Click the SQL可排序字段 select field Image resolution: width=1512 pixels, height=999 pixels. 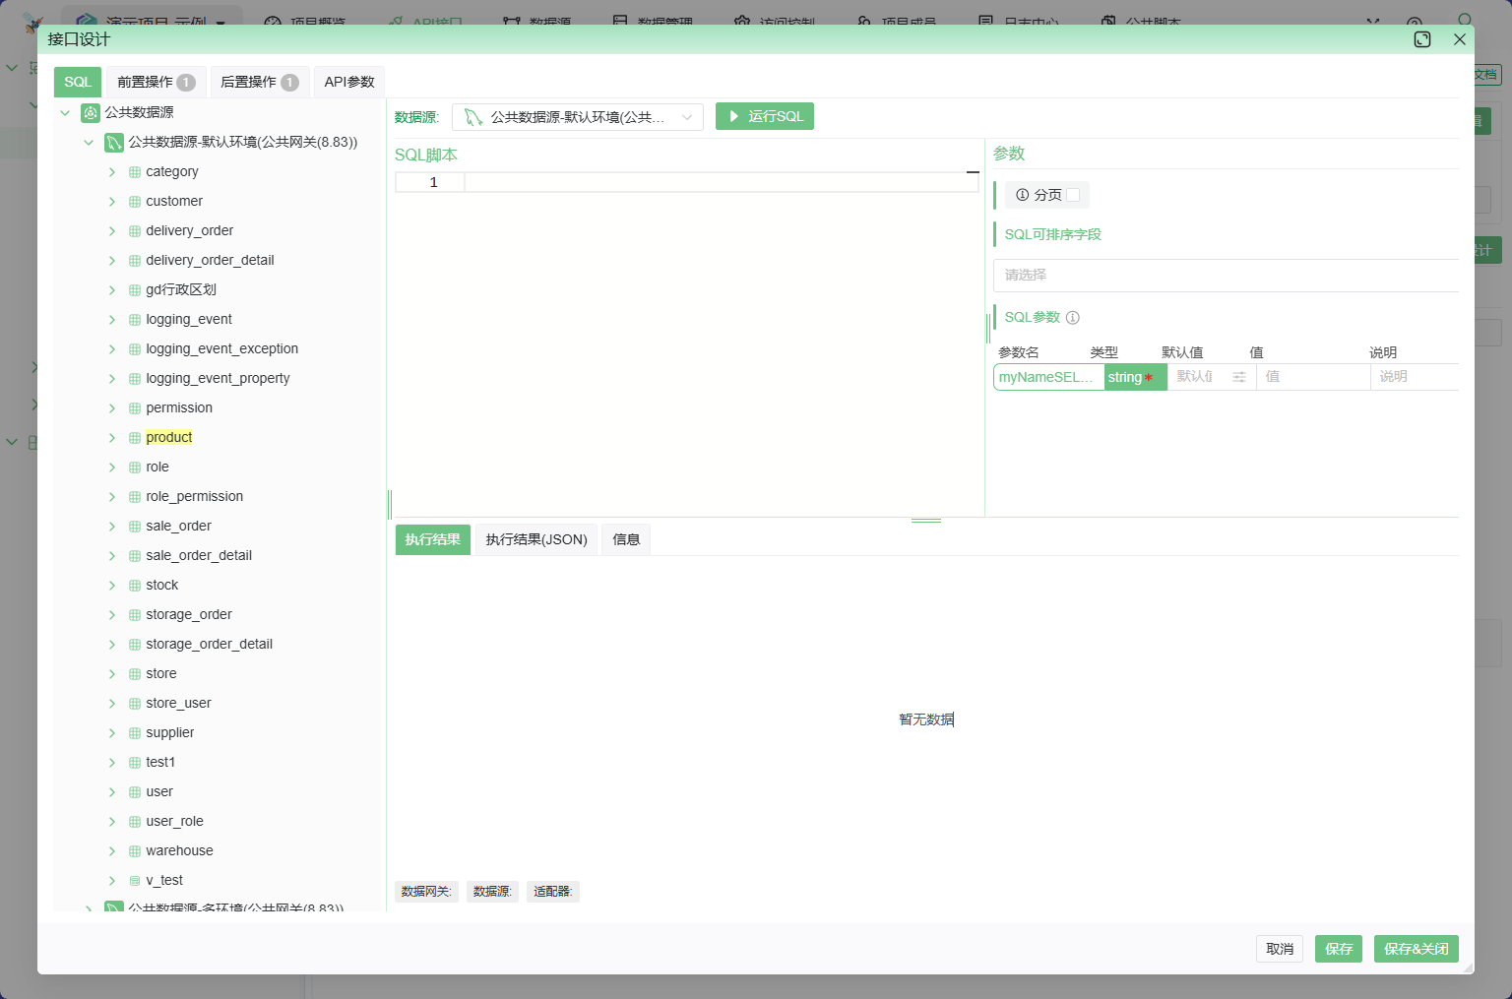(x=1226, y=276)
